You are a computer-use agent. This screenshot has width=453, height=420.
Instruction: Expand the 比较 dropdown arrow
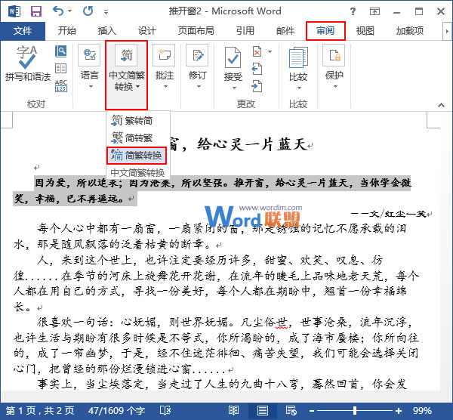[299, 88]
